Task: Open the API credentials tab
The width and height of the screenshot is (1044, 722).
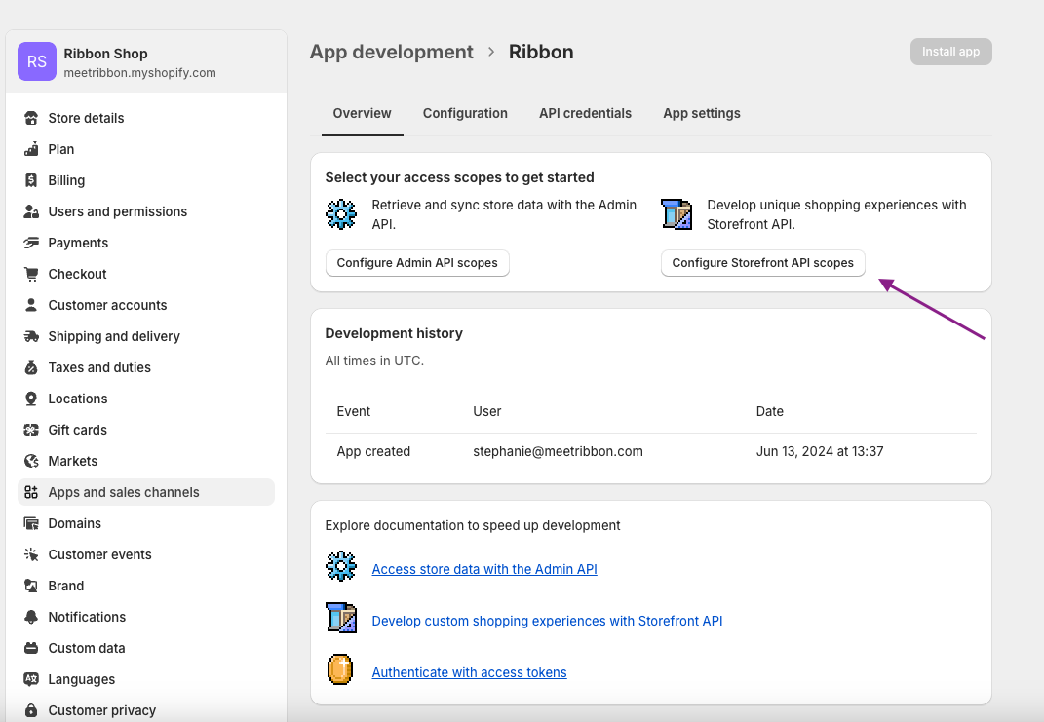Action: pyautogui.click(x=585, y=113)
